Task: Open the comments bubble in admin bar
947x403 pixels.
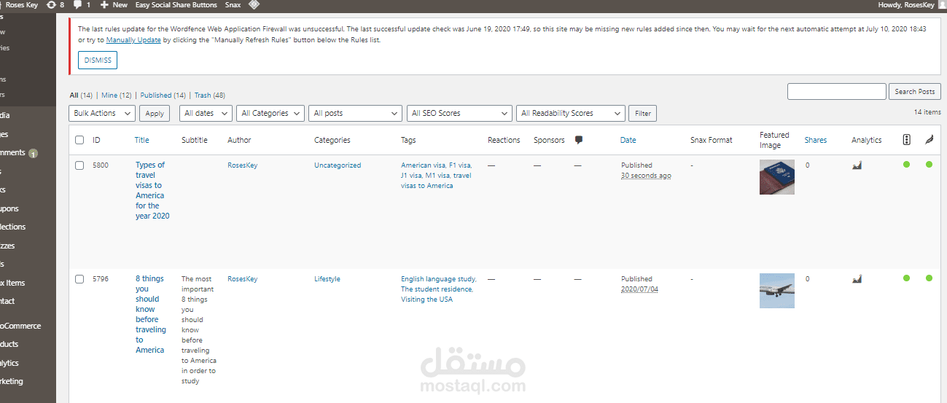Action: point(82,4)
